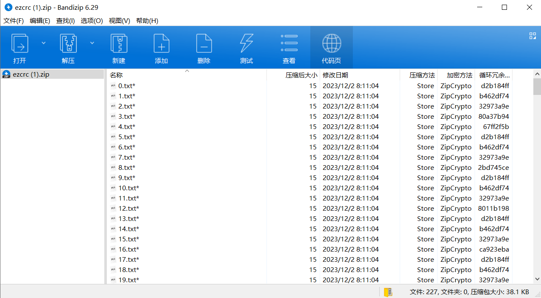Screen dimensions: 541x298
Task: Select file 10.txt* in the list
Action: click(129, 188)
